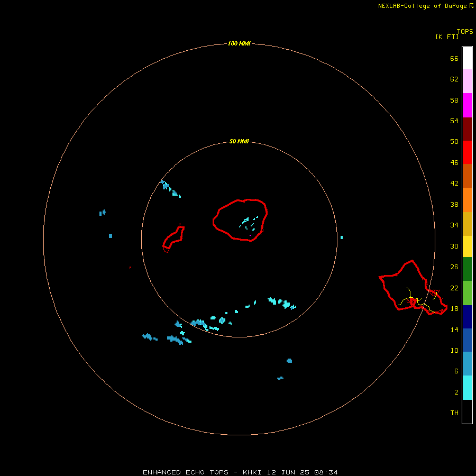Image resolution: width=476 pixels, height=476 pixels.
Task: Click the large red-outlined central island
Action: (x=240, y=220)
